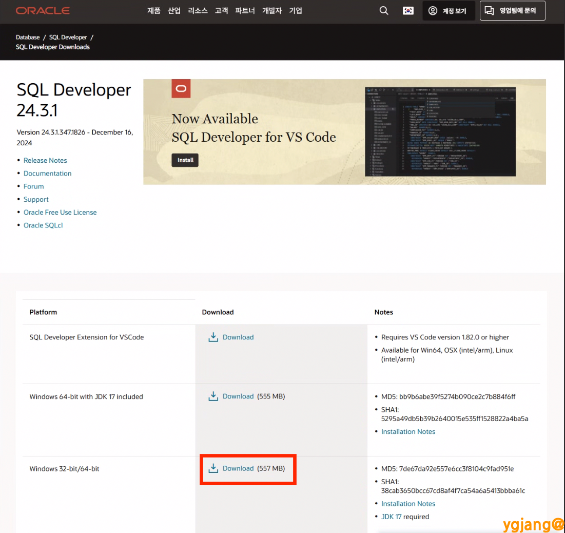Open the 리소스 menu

(x=198, y=11)
